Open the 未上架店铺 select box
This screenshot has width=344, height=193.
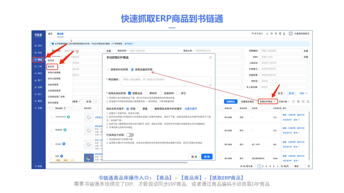pos(285,87)
